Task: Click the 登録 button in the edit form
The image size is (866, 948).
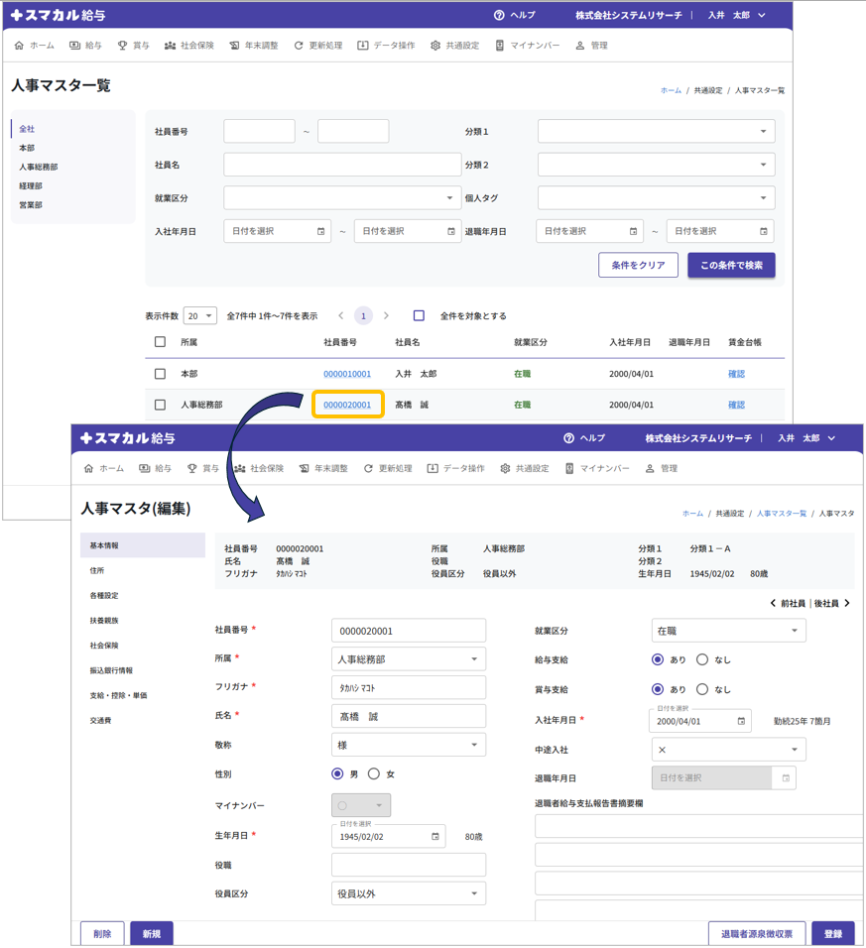Action: tap(832, 934)
